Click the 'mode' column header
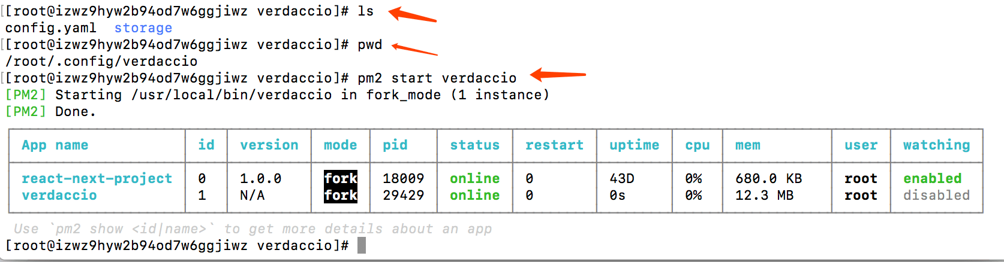1004x262 pixels. [x=341, y=145]
